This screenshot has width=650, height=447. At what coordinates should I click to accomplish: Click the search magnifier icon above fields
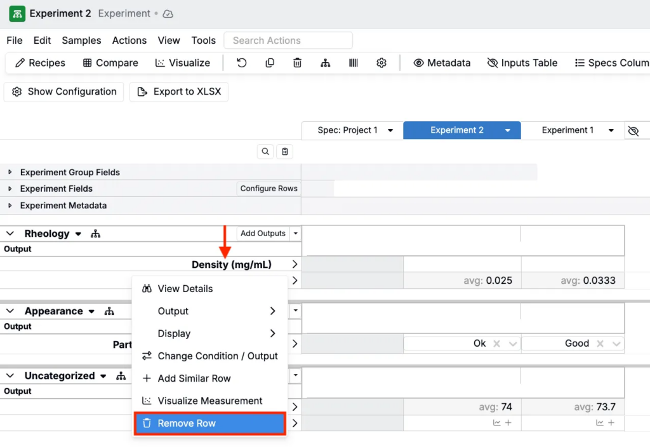[x=265, y=151]
